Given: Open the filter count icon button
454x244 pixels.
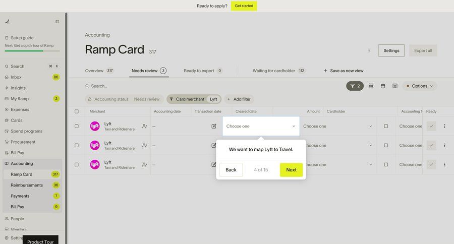Looking at the screenshot, I should tap(355, 86).
